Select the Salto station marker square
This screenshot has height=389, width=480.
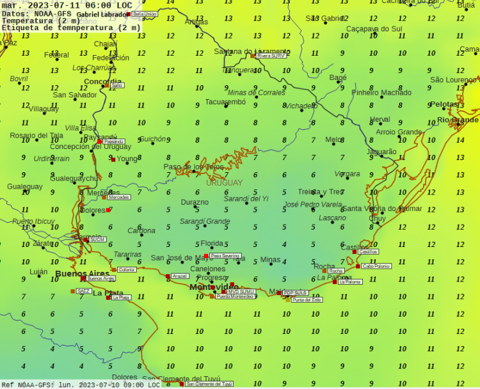click(107, 84)
